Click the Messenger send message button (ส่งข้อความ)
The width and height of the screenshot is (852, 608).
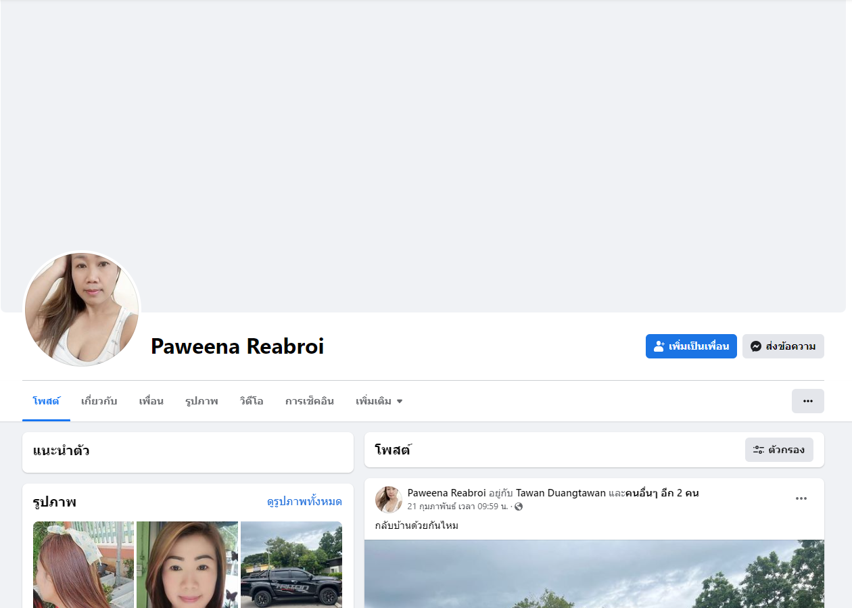click(783, 346)
